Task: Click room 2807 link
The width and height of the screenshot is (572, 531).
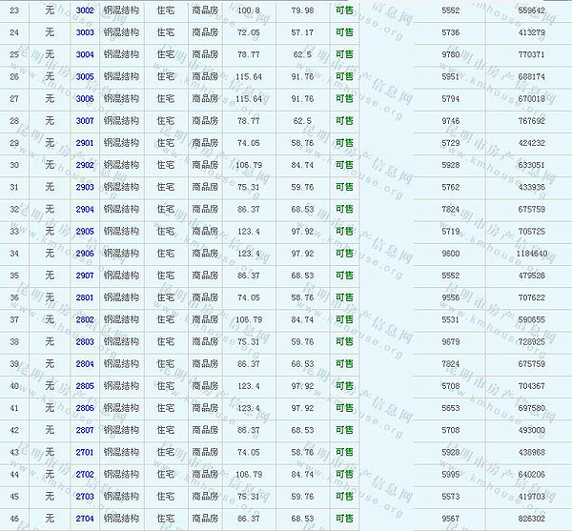Action: [x=85, y=430]
